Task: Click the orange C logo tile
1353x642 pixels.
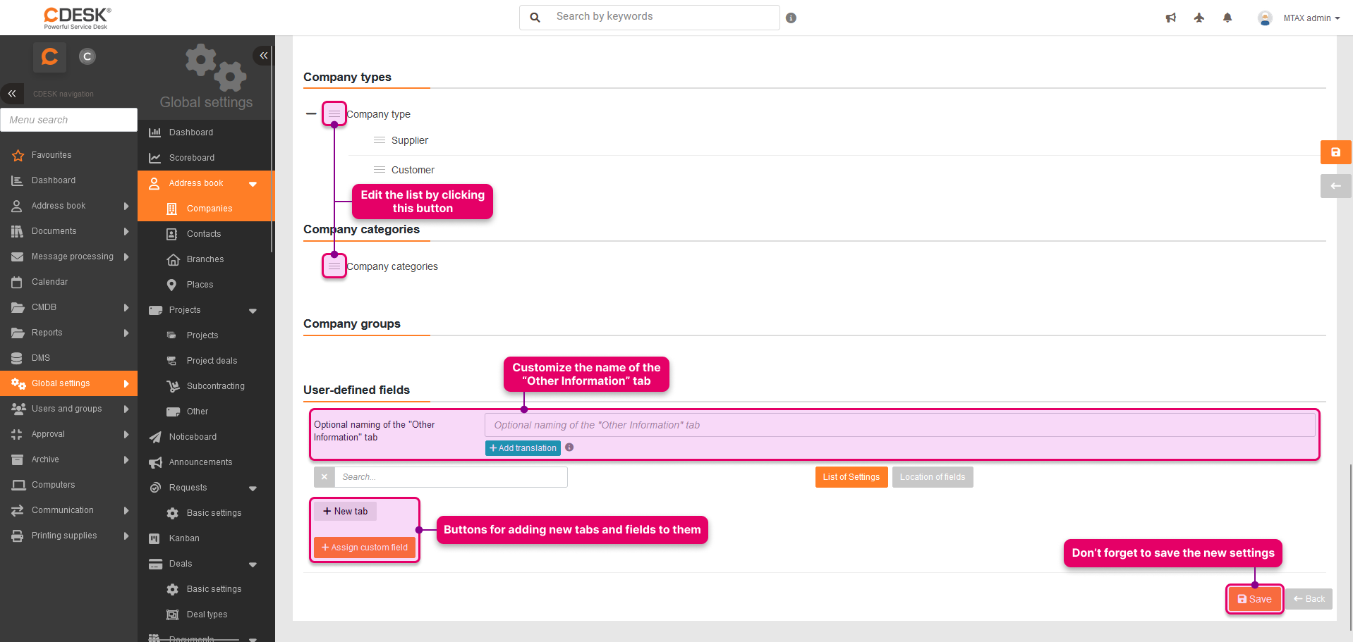Action: 49,56
